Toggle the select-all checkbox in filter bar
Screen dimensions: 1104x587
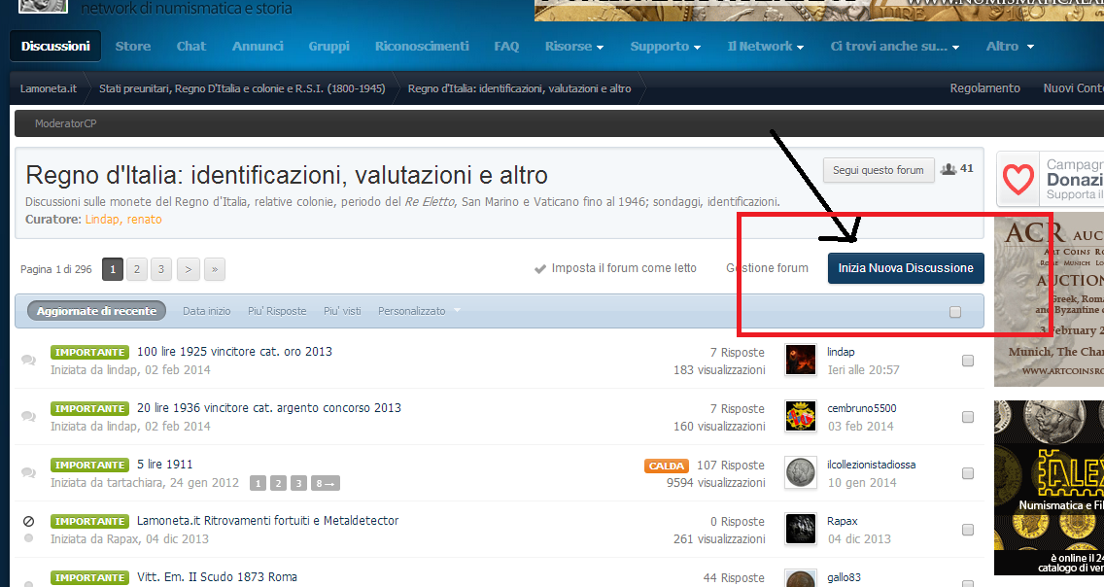[x=955, y=312]
